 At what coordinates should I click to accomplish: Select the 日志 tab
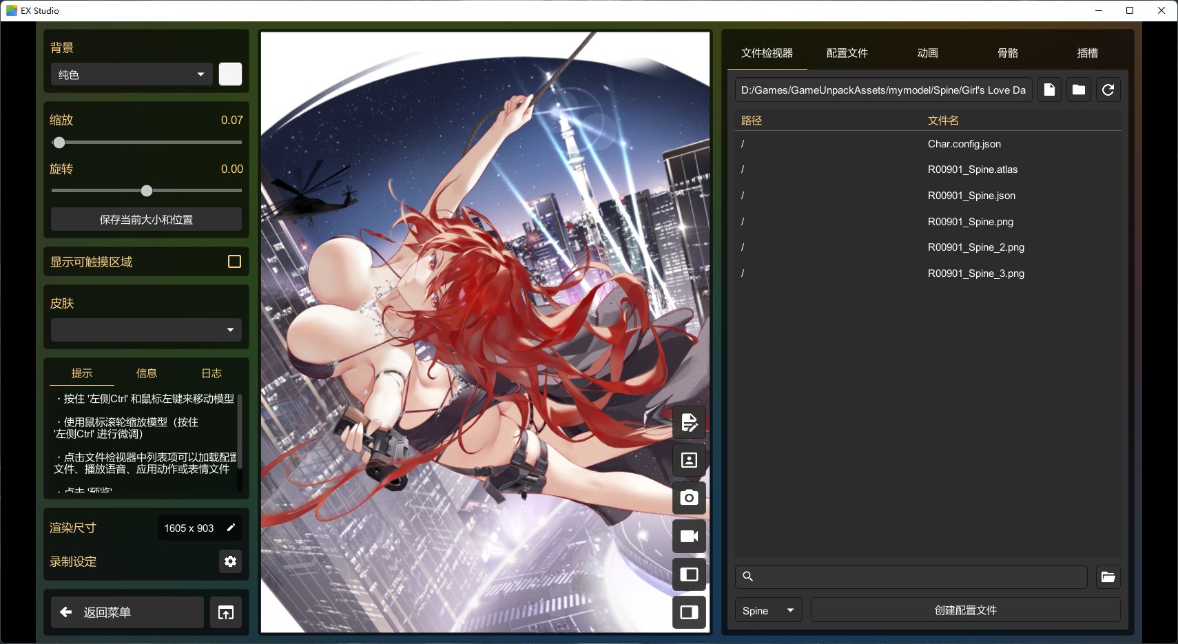(211, 373)
